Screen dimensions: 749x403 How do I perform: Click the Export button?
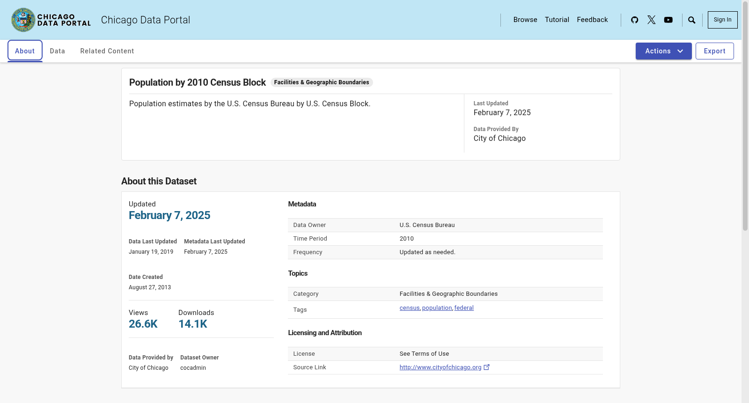pos(714,51)
